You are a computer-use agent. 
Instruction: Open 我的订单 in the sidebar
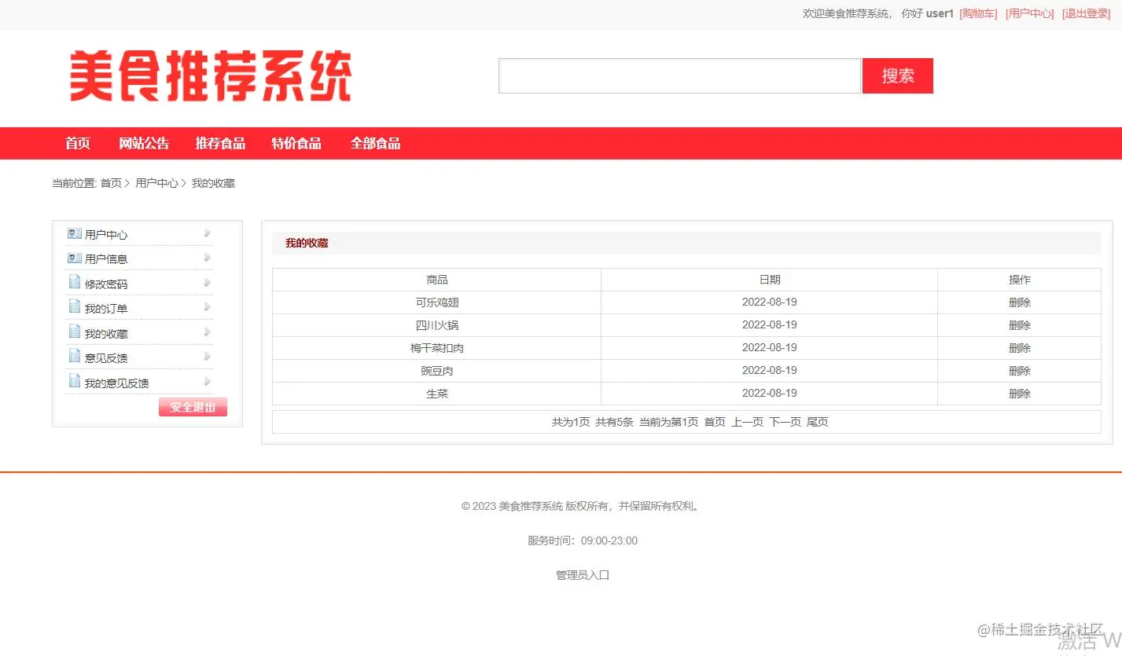click(x=106, y=309)
